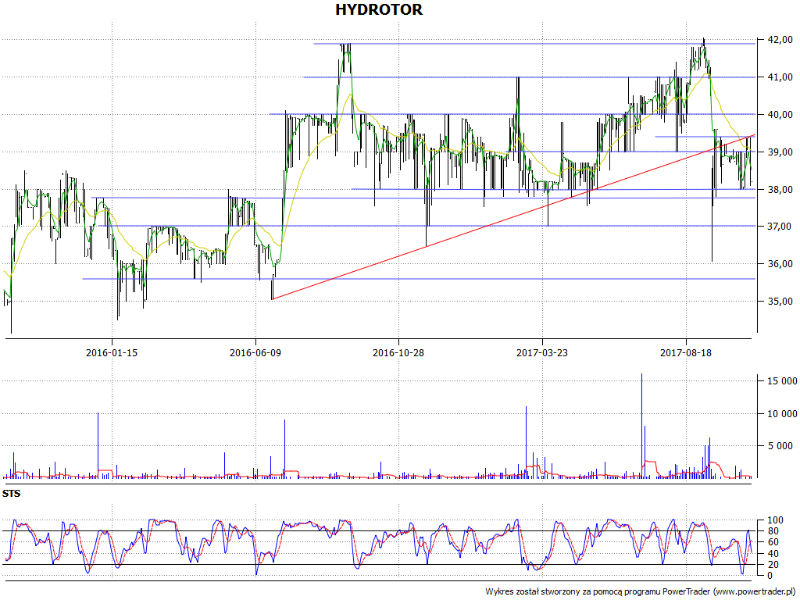Select the 2016-10-28 date label

tap(398, 352)
